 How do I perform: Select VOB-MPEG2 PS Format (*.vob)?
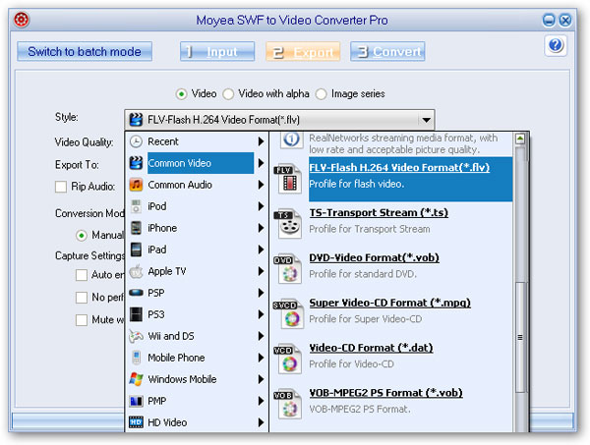click(385, 393)
